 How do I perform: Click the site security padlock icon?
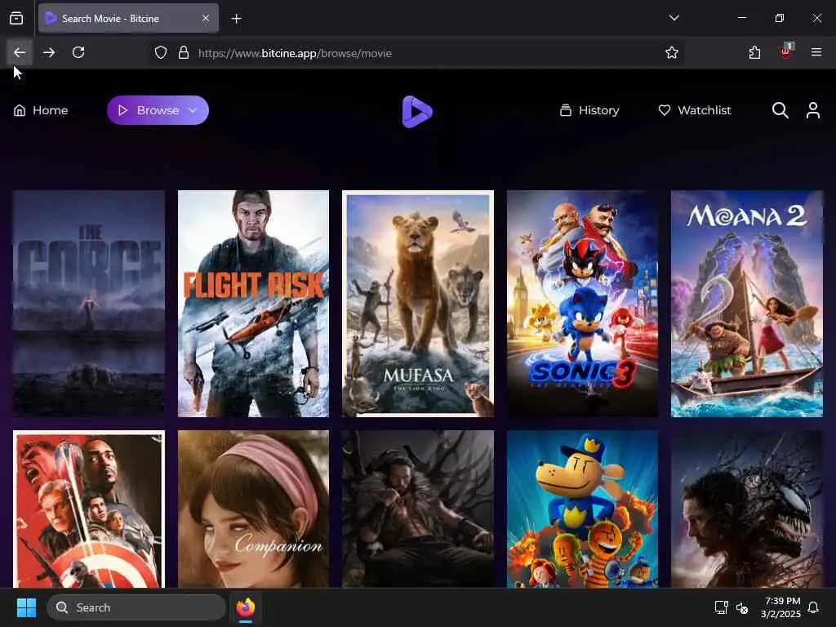point(184,52)
